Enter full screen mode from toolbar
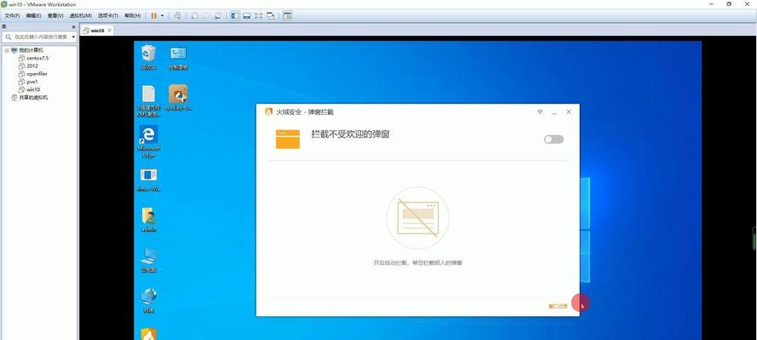Screen dimensions: 757x340 pyautogui.click(x=259, y=15)
